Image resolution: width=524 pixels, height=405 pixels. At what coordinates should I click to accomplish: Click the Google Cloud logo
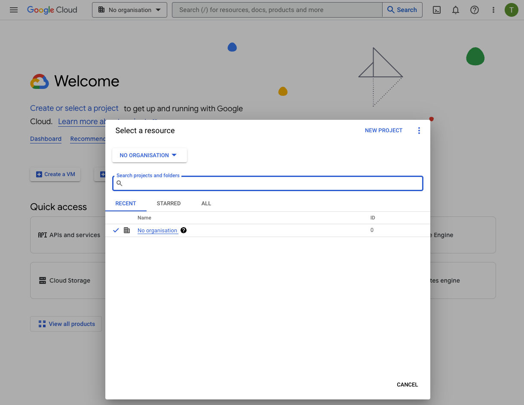(x=52, y=10)
